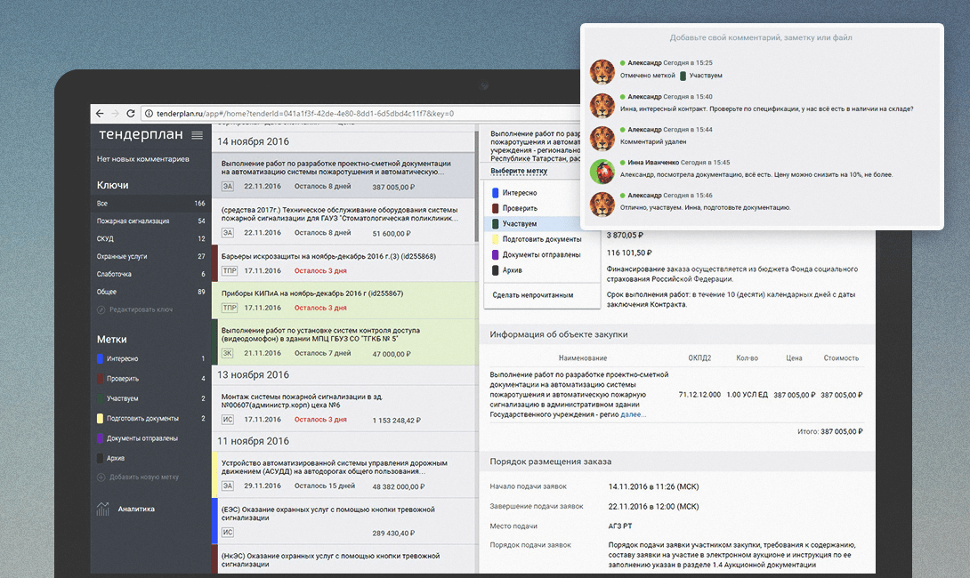
Task: Click the plus icon beside Добавить новую метку
Action: coord(101,478)
